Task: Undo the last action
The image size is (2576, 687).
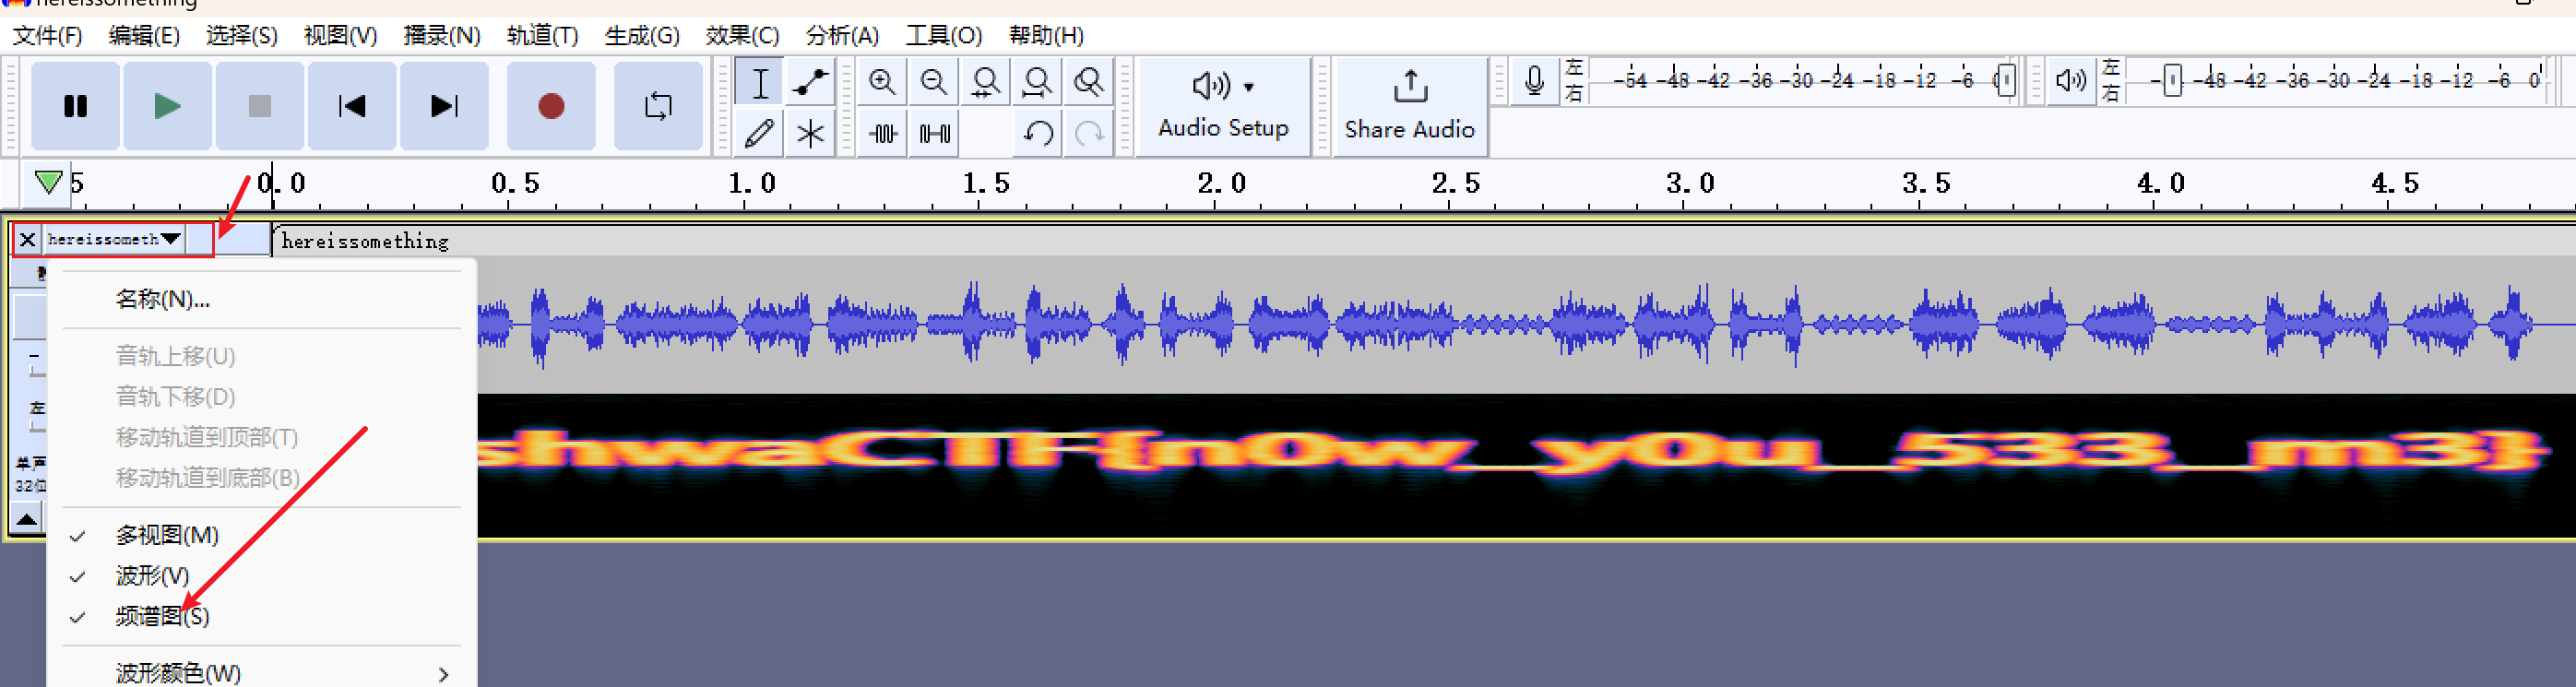Action: click(1038, 133)
